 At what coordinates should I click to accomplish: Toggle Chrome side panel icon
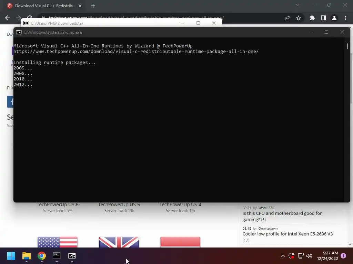[x=323, y=18]
